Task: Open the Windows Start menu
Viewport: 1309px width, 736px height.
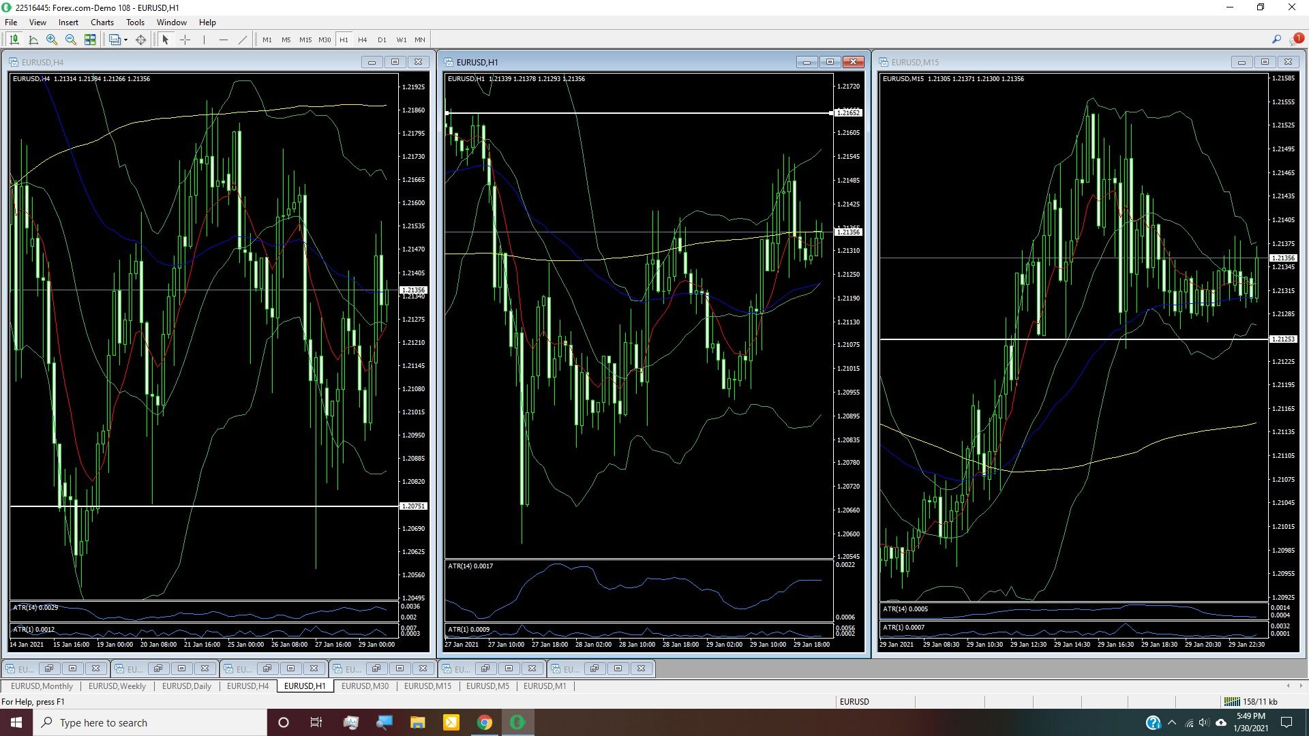Action: [16, 722]
